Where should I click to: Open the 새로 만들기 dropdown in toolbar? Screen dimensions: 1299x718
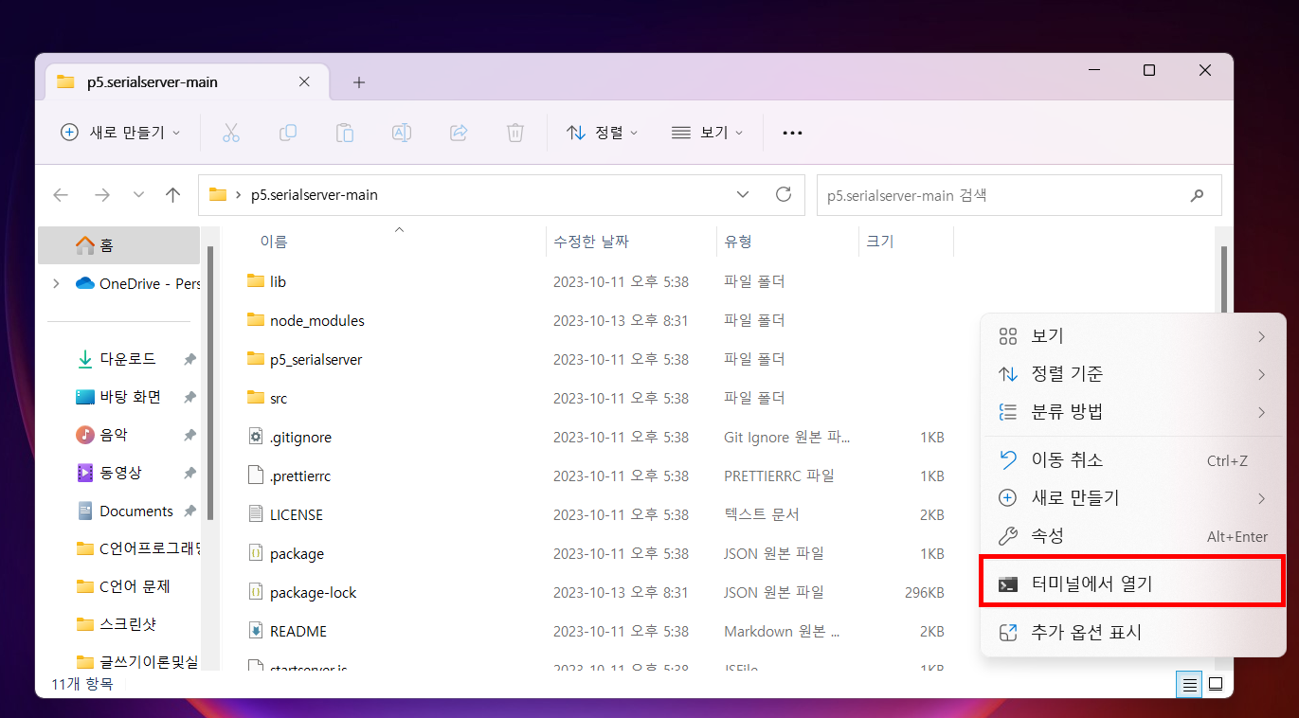pos(119,133)
